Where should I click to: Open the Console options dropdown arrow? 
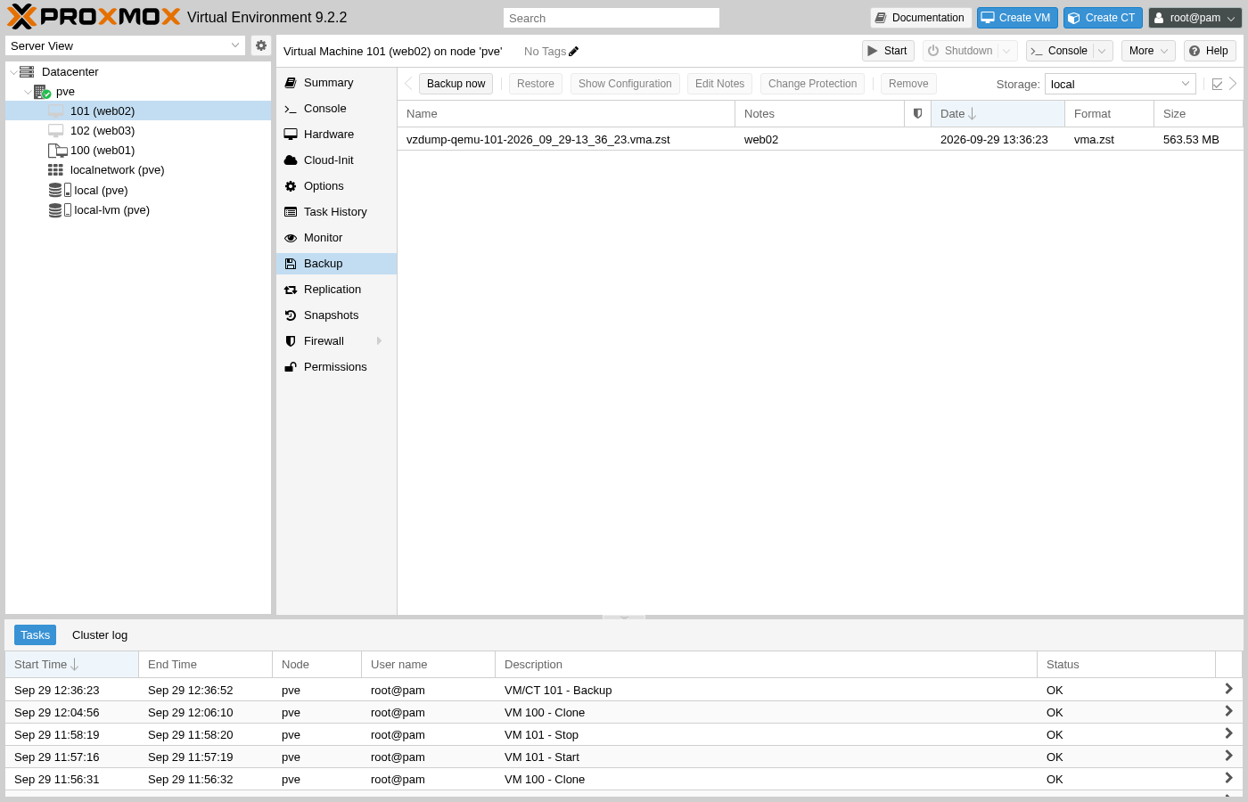[1102, 51]
